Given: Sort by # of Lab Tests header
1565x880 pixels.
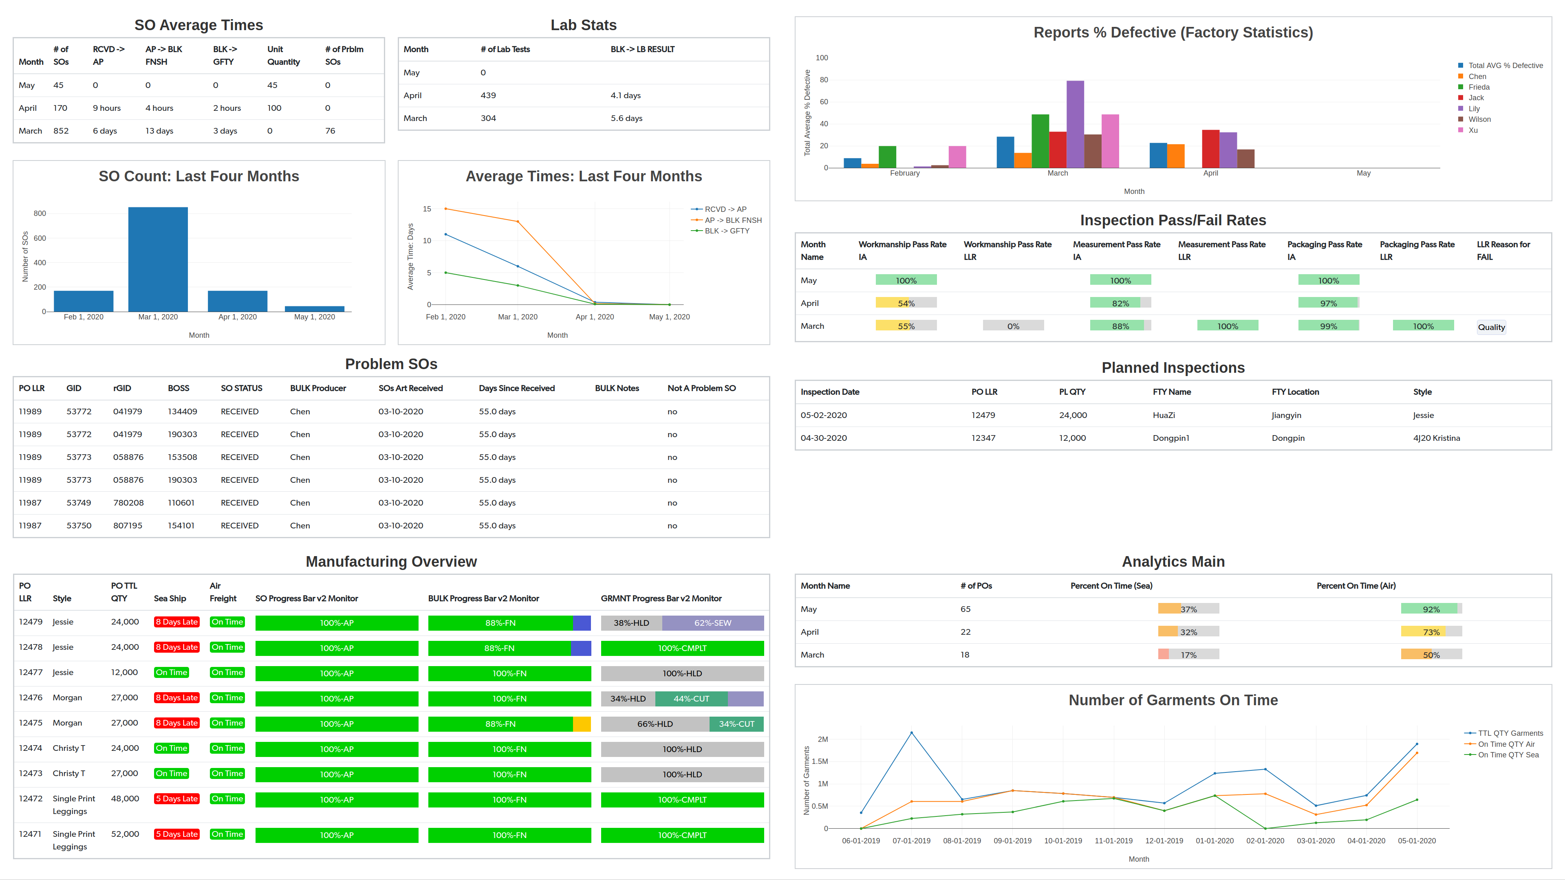Looking at the screenshot, I should click(x=505, y=49).
